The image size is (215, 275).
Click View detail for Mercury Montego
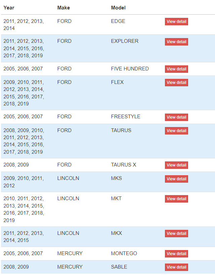[176, 254]
